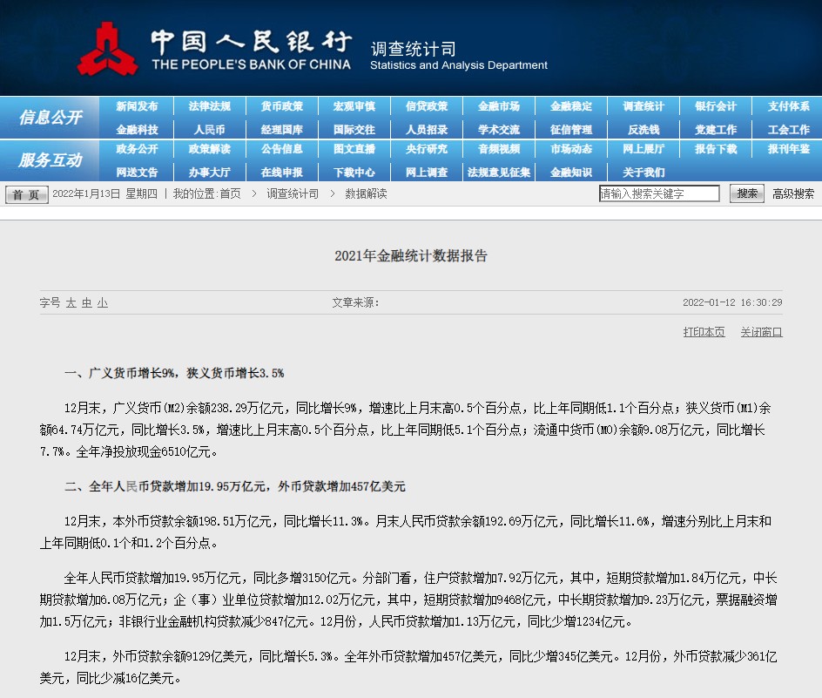Click the 打印本页 print page link
822x698 pixels.
coord(704,332)
